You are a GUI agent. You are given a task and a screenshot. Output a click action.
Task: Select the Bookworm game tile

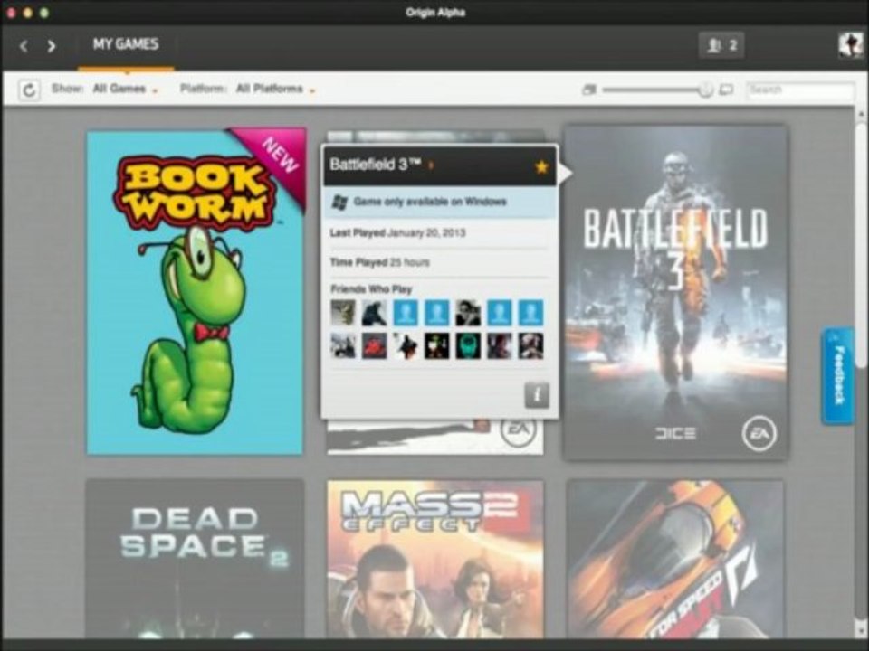tap(196, 292)
